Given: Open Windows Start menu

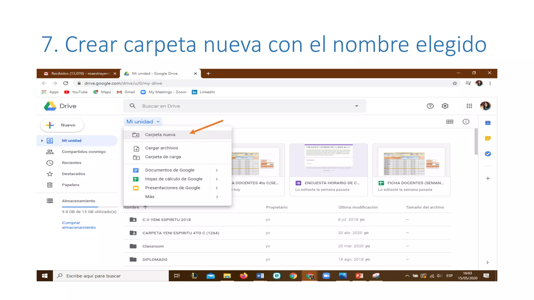Looking at the screenshot, I should (45, 276).
